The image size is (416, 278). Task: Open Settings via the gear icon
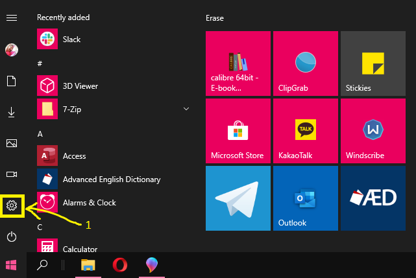click(x=12, y=205)
